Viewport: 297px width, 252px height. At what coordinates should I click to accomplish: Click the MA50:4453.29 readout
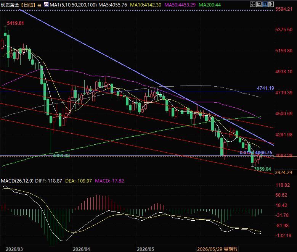pos(180,5)
